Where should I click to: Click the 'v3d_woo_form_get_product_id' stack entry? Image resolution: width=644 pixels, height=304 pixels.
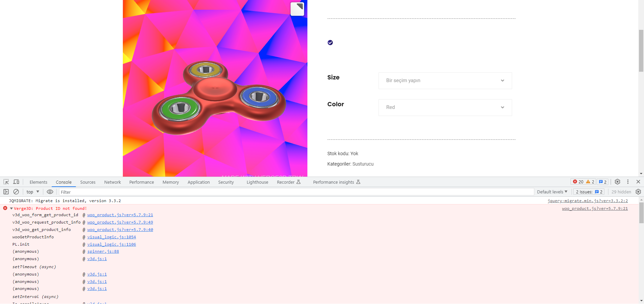coord(45,215)
